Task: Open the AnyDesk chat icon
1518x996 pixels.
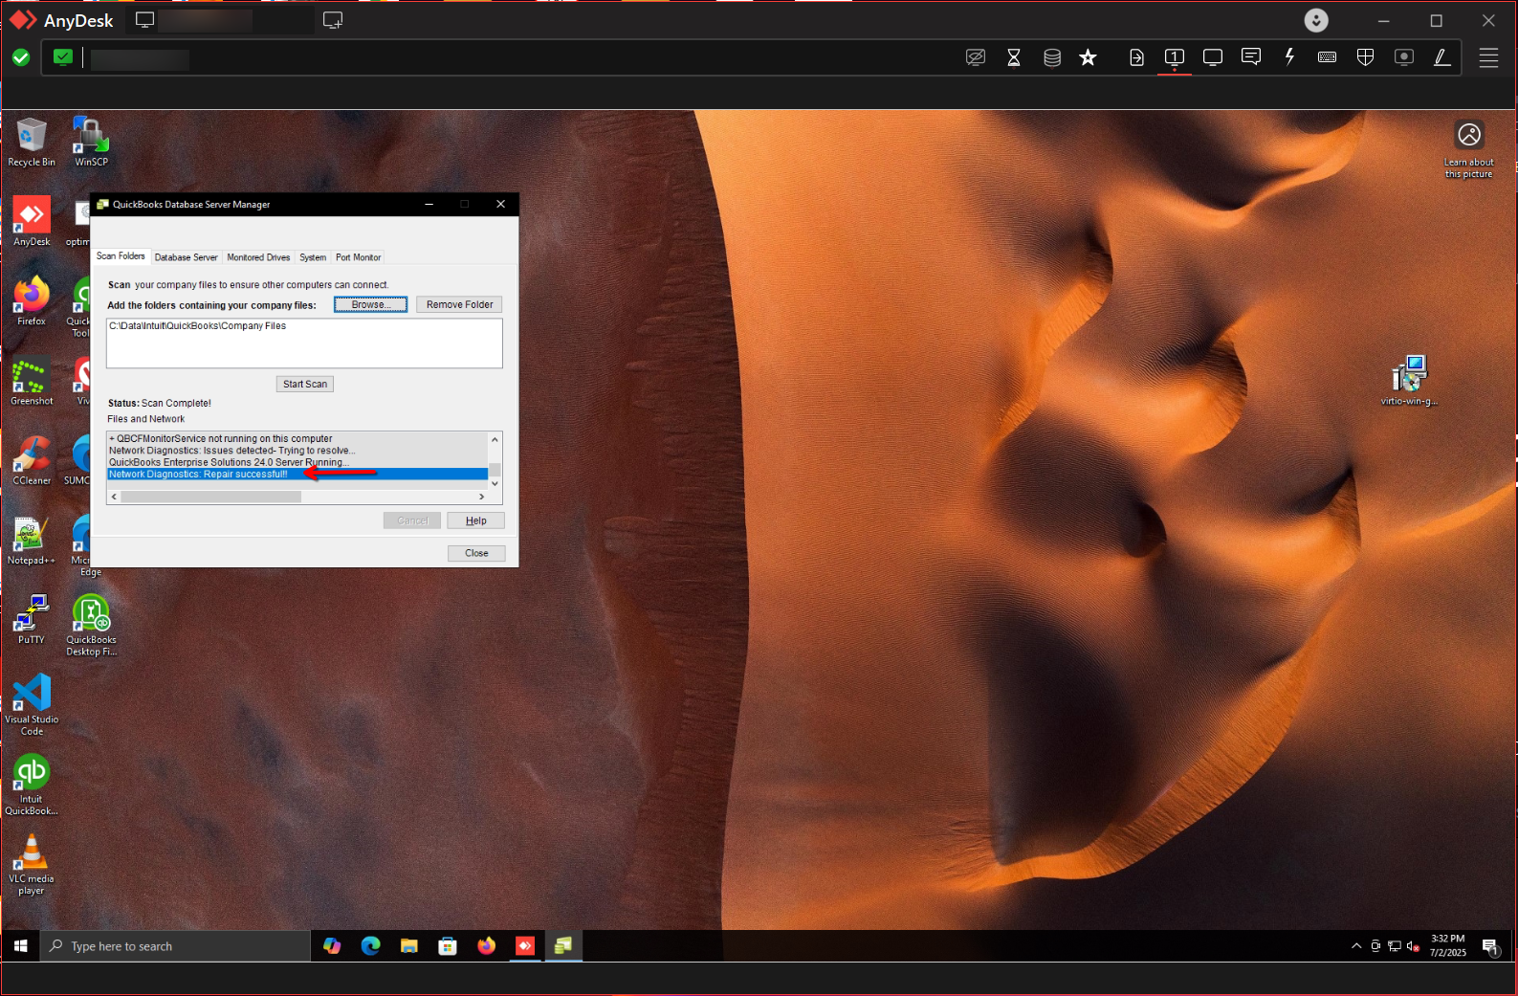Action: 1250,57
